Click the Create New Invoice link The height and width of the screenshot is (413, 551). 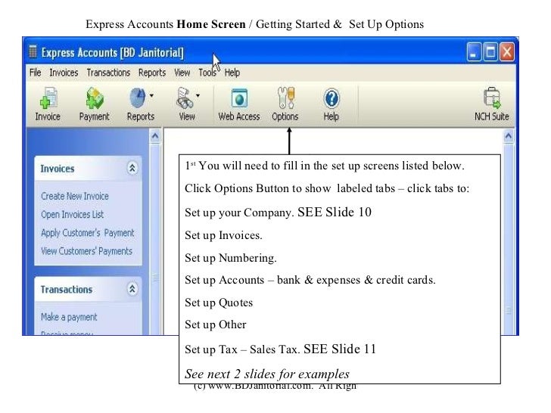(x=75, y=196)
